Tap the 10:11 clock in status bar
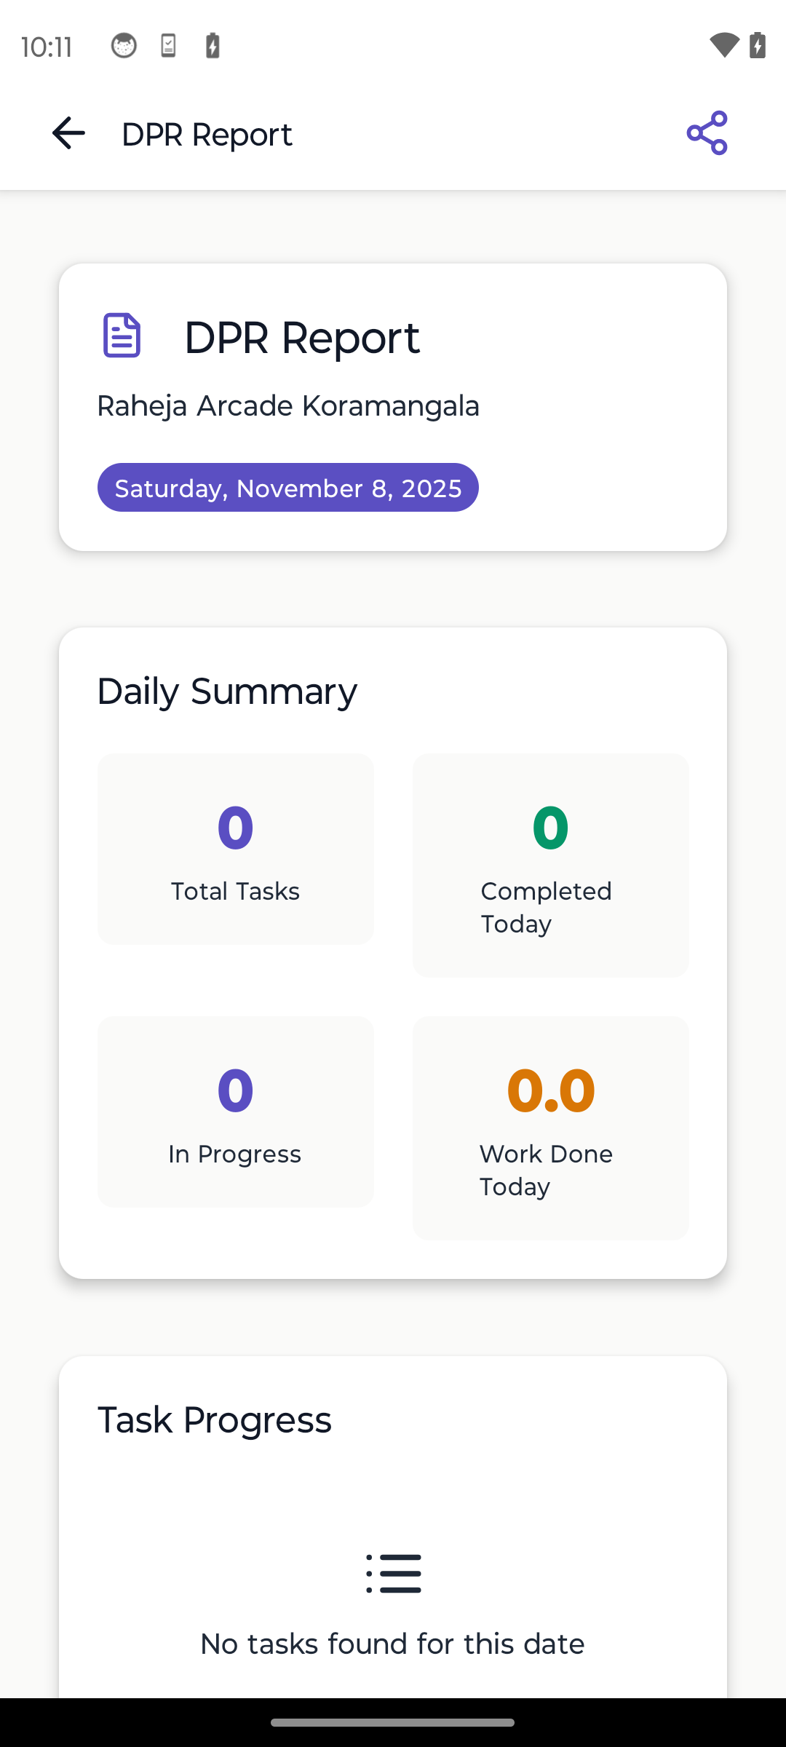This screenshot has width=786, height=1747. pos(47,47)
